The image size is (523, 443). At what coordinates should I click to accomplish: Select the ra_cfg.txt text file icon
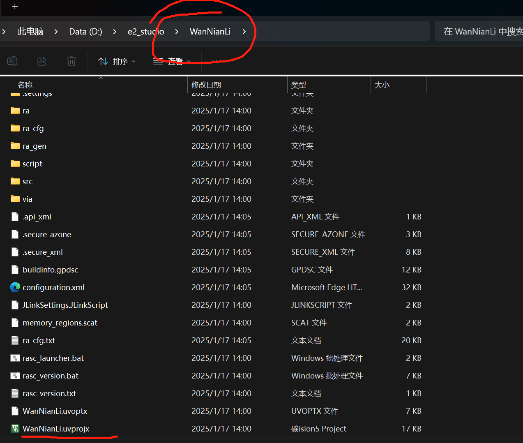(15, 340)
